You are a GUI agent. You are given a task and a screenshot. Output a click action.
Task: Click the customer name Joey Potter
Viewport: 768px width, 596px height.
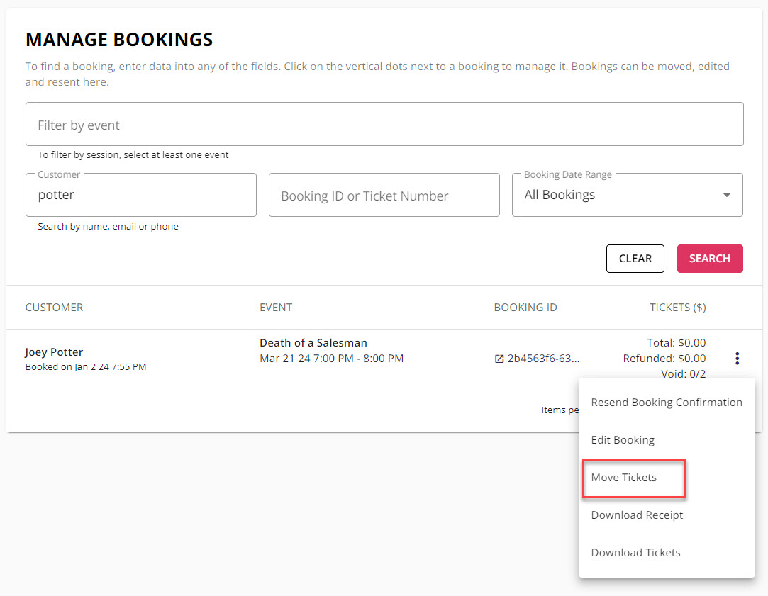54,352
